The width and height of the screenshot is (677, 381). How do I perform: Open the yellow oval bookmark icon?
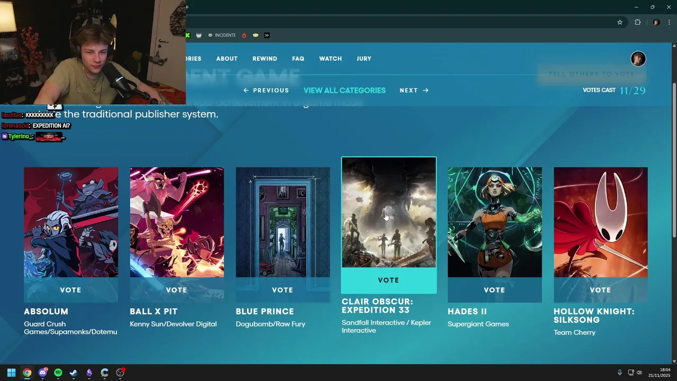tap(255, 35)
